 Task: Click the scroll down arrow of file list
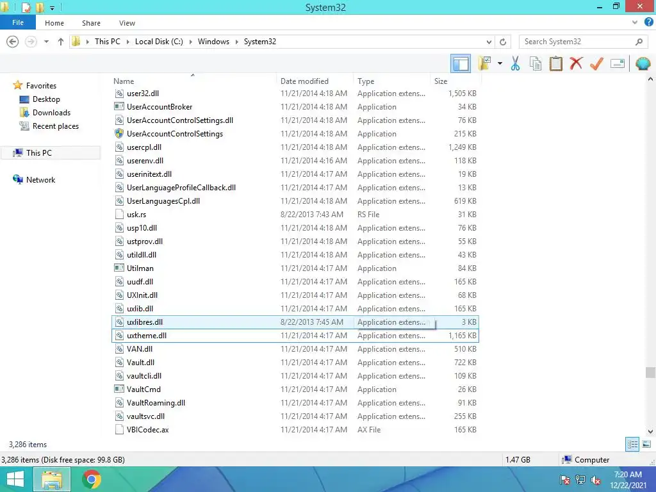tap(650, 432)
